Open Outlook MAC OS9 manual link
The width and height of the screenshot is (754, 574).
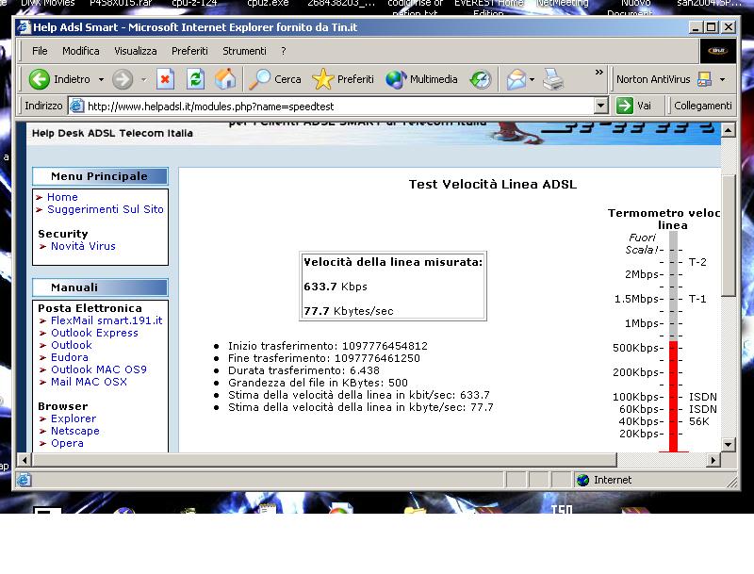(99, 369)
